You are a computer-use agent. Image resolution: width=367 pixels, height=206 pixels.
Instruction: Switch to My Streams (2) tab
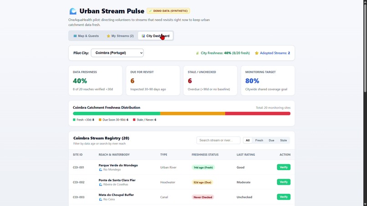(x=120, y=36)
